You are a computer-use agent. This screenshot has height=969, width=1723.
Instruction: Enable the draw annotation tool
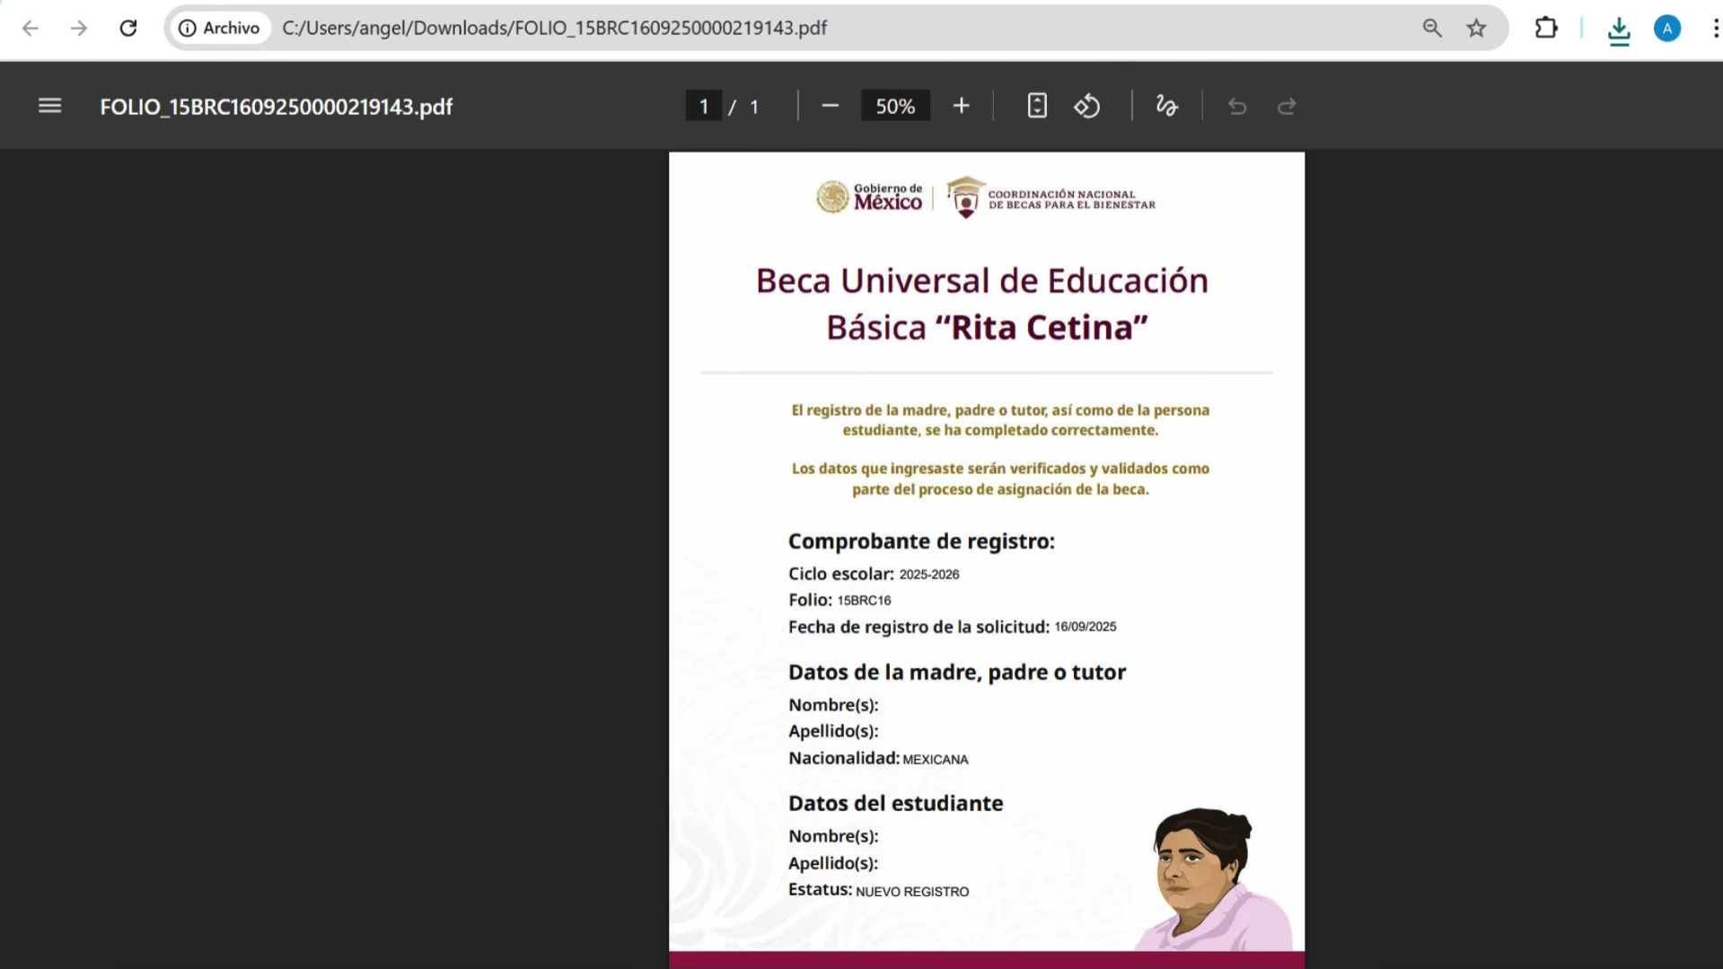click(1166, 106)
